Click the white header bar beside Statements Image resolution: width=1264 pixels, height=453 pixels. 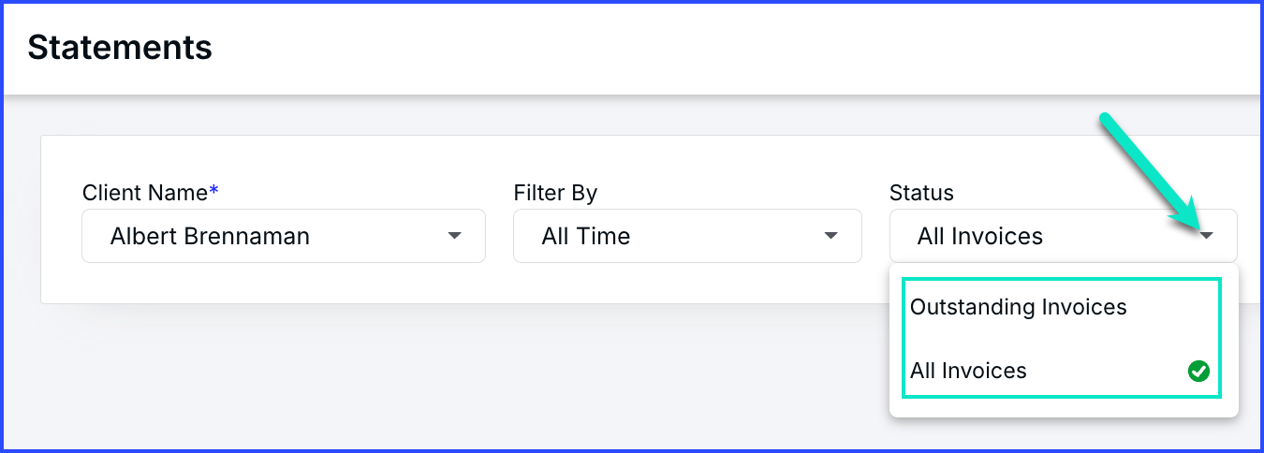[x=730, y=49]
